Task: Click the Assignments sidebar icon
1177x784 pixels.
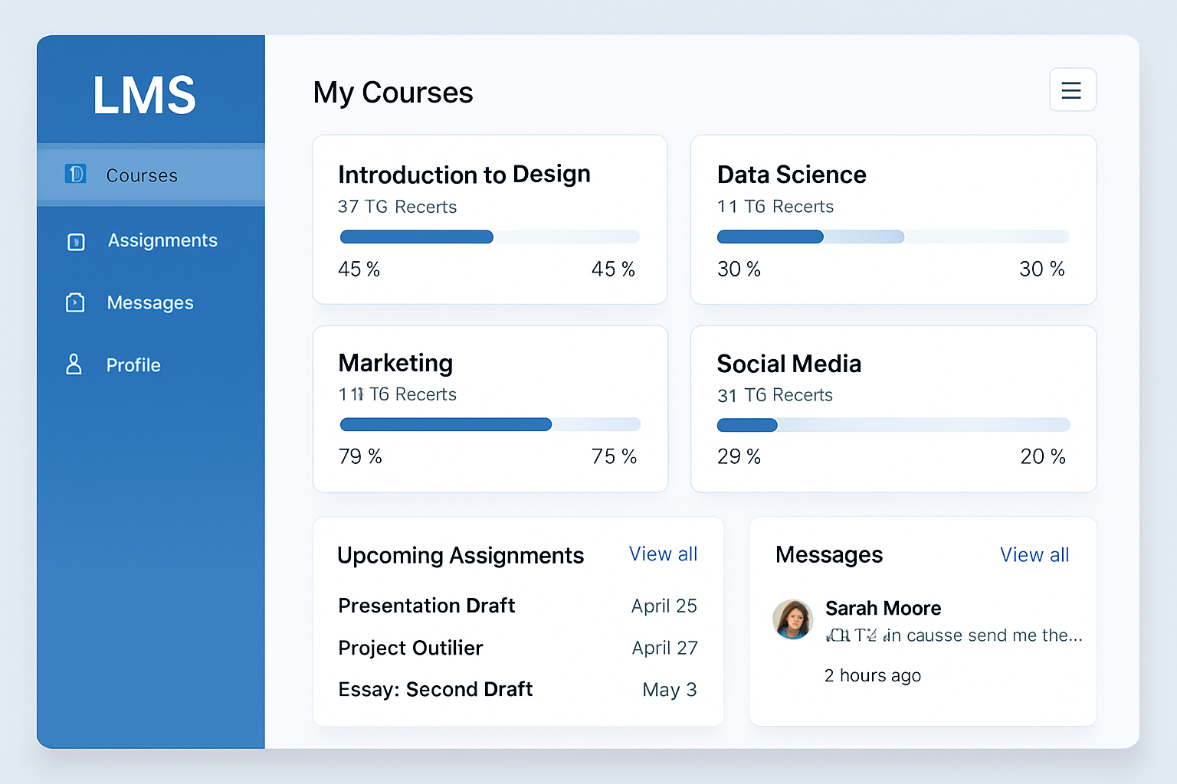Action: [76, 242]
